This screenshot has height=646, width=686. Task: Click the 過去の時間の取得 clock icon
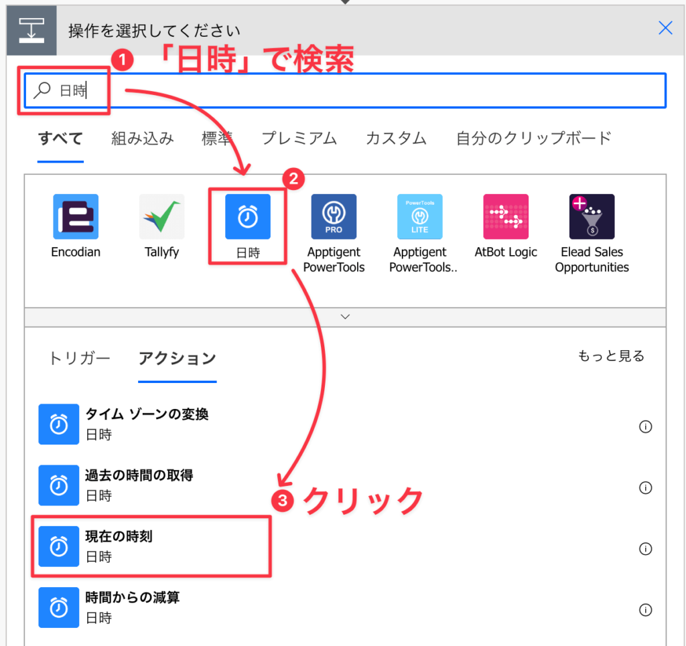point(59,485)
